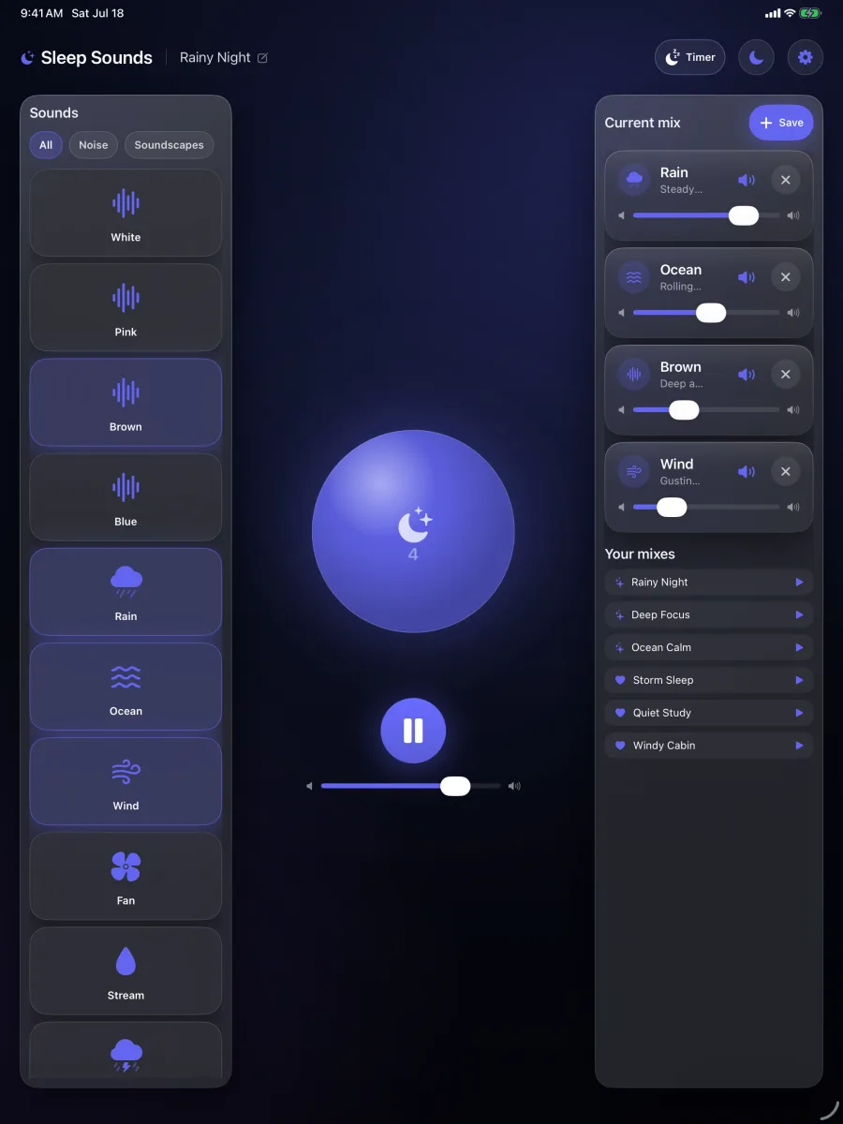Remove Rain from current mix
This screenshot has width=843, height=1124.
(786, 180)
